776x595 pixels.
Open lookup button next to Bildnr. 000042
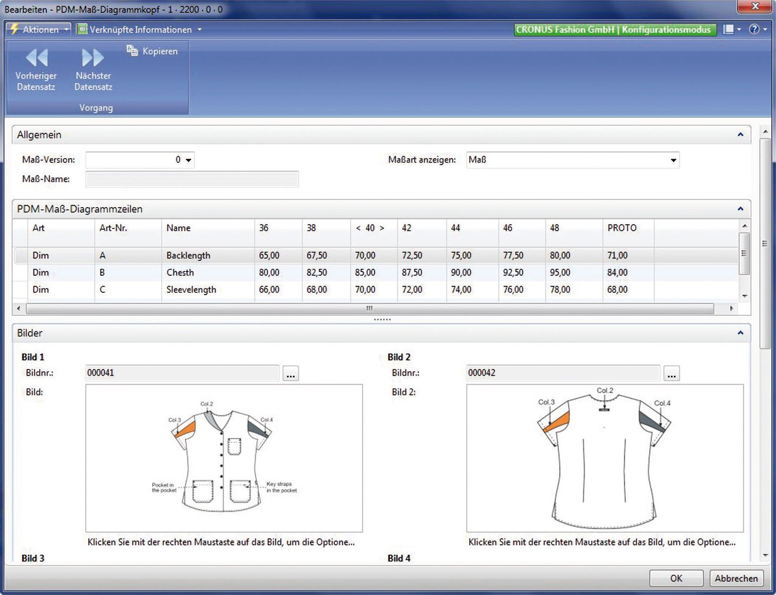[672, 373]
